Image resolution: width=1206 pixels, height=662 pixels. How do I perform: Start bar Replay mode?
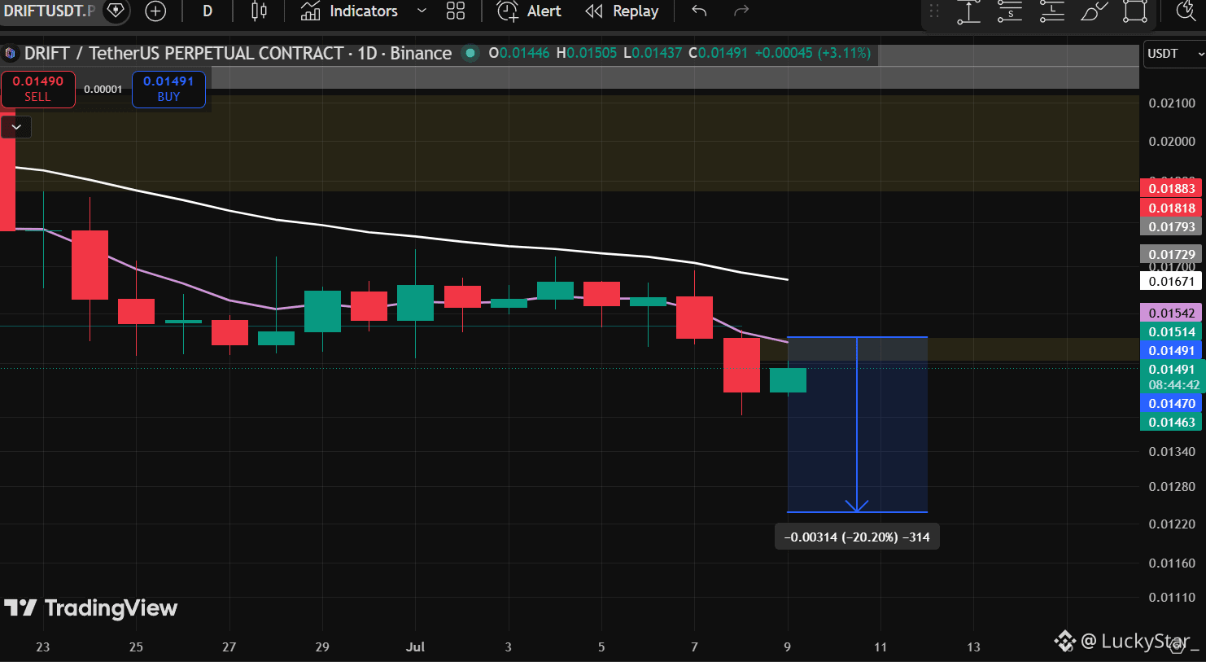[622, 11]
